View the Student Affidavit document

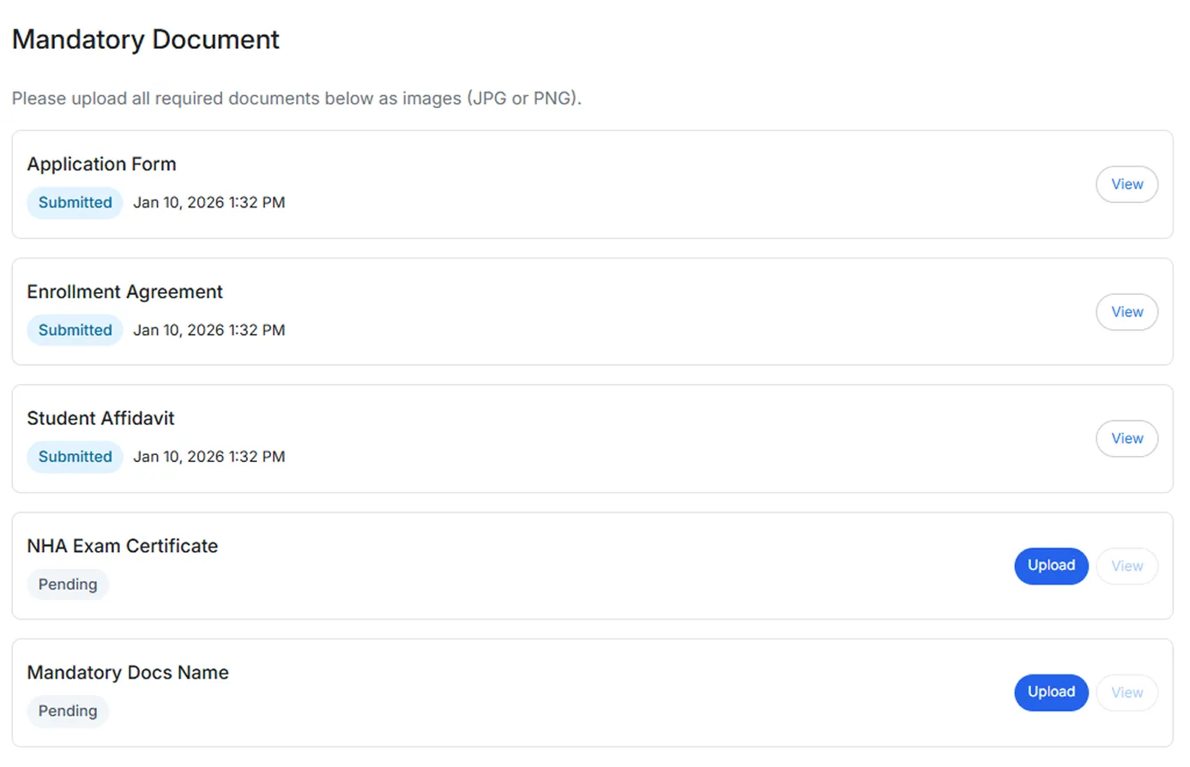[x=1127, y=439]
